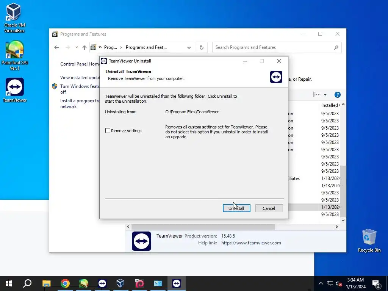Screen dimensions: 388x291
Task: Open notification center with 2 notifications
Action: pos(376,283)
